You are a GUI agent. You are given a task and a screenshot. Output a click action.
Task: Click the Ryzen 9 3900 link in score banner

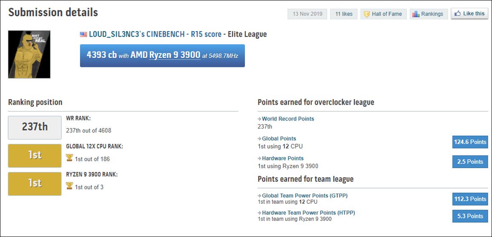point(175,55)
